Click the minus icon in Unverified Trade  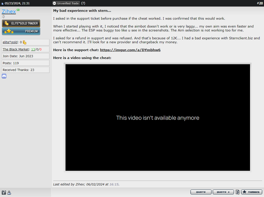(54, 3)
